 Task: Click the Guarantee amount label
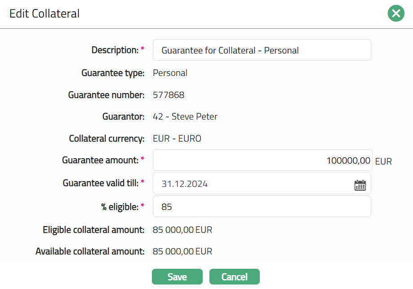click(100, 160)
